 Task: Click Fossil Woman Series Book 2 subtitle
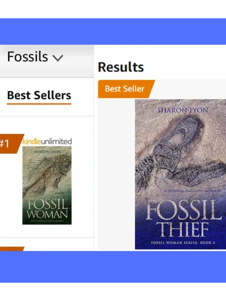[183, 243]
